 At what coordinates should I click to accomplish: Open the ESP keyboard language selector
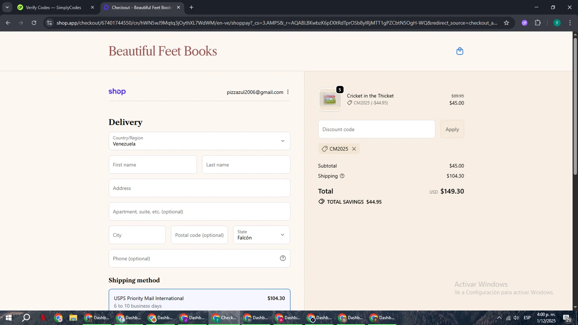pyautogui.click(x=527, y=318)
